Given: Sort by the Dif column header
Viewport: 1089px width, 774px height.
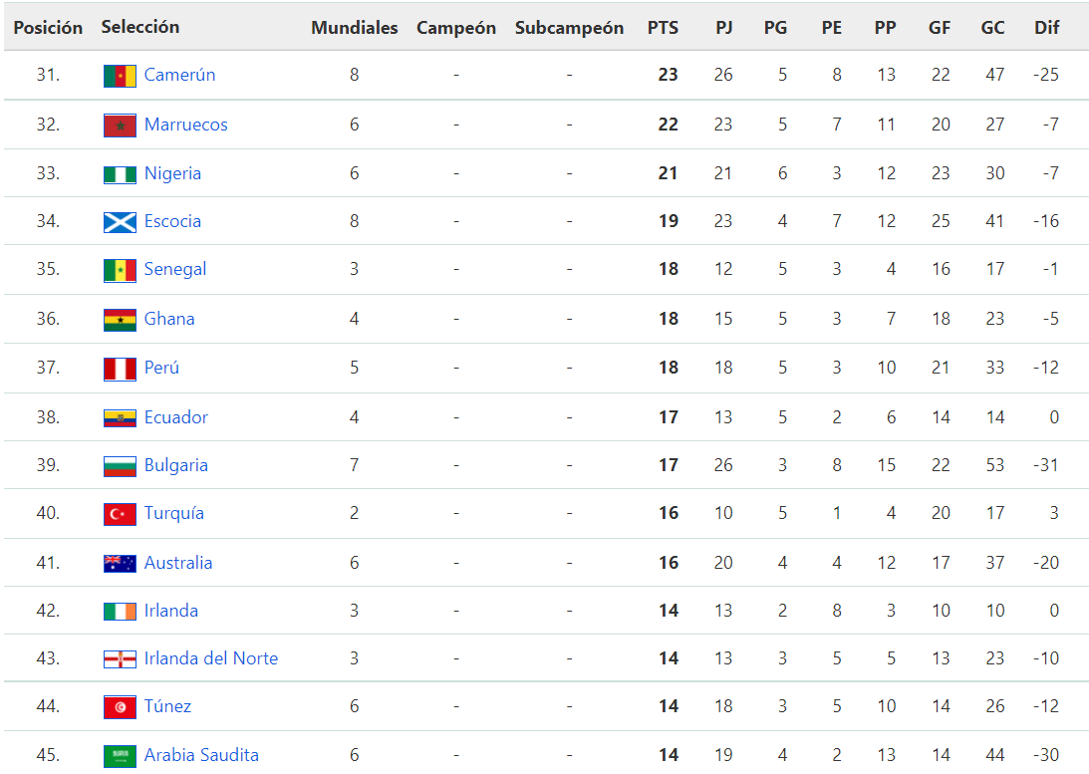Looking at the screenshot, I should coord(1046,28).
